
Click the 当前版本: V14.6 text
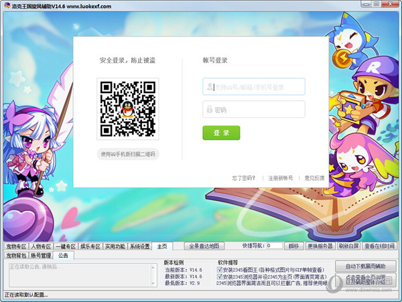click(184, 270)
